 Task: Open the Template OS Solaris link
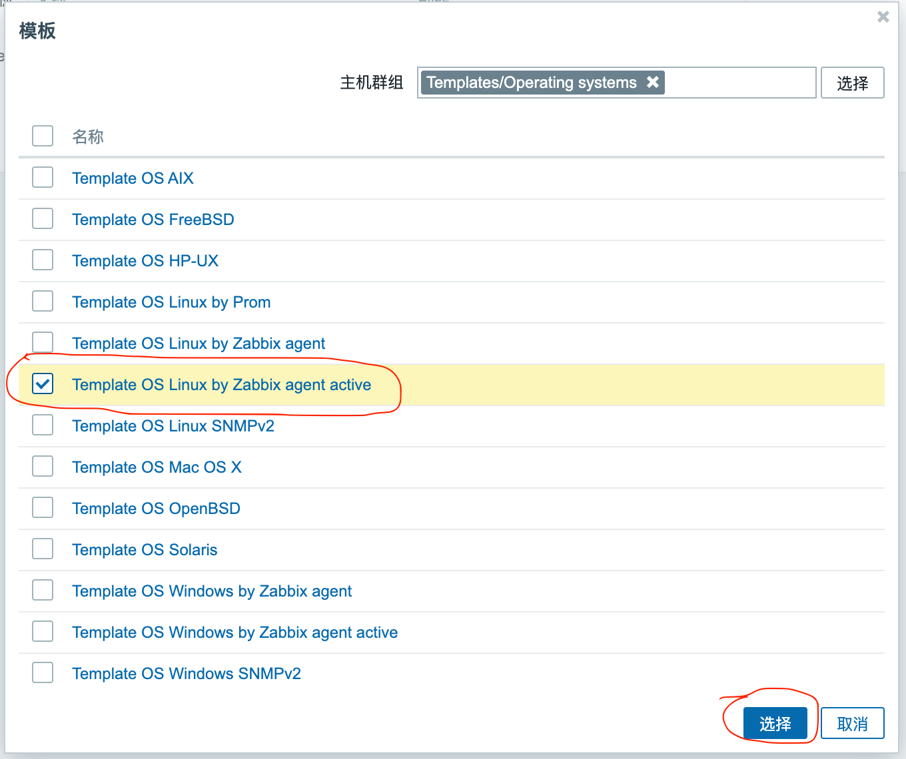[x=145, y=550]
